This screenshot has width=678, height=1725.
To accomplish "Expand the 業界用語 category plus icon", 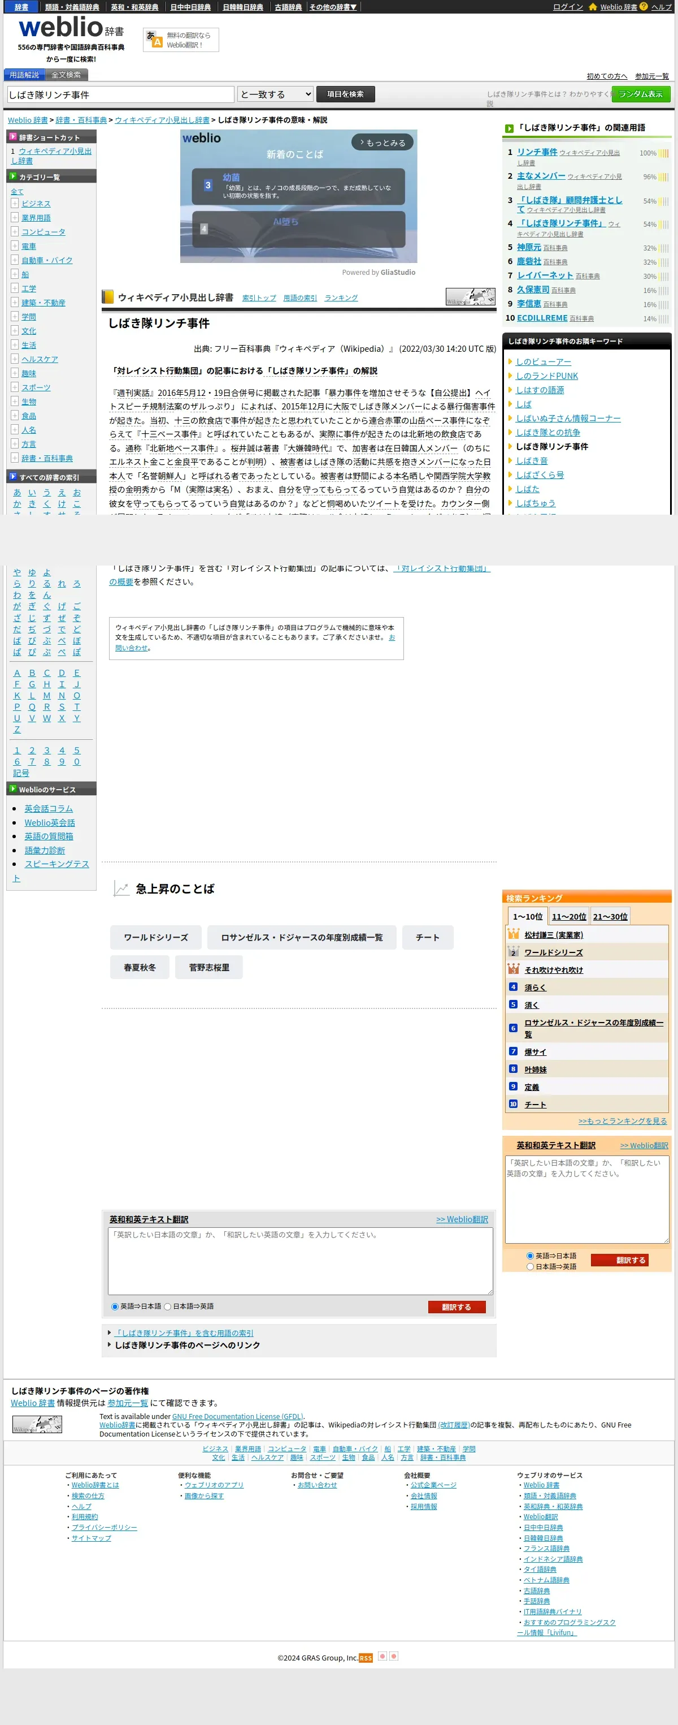I will click(x=15, y=217).
